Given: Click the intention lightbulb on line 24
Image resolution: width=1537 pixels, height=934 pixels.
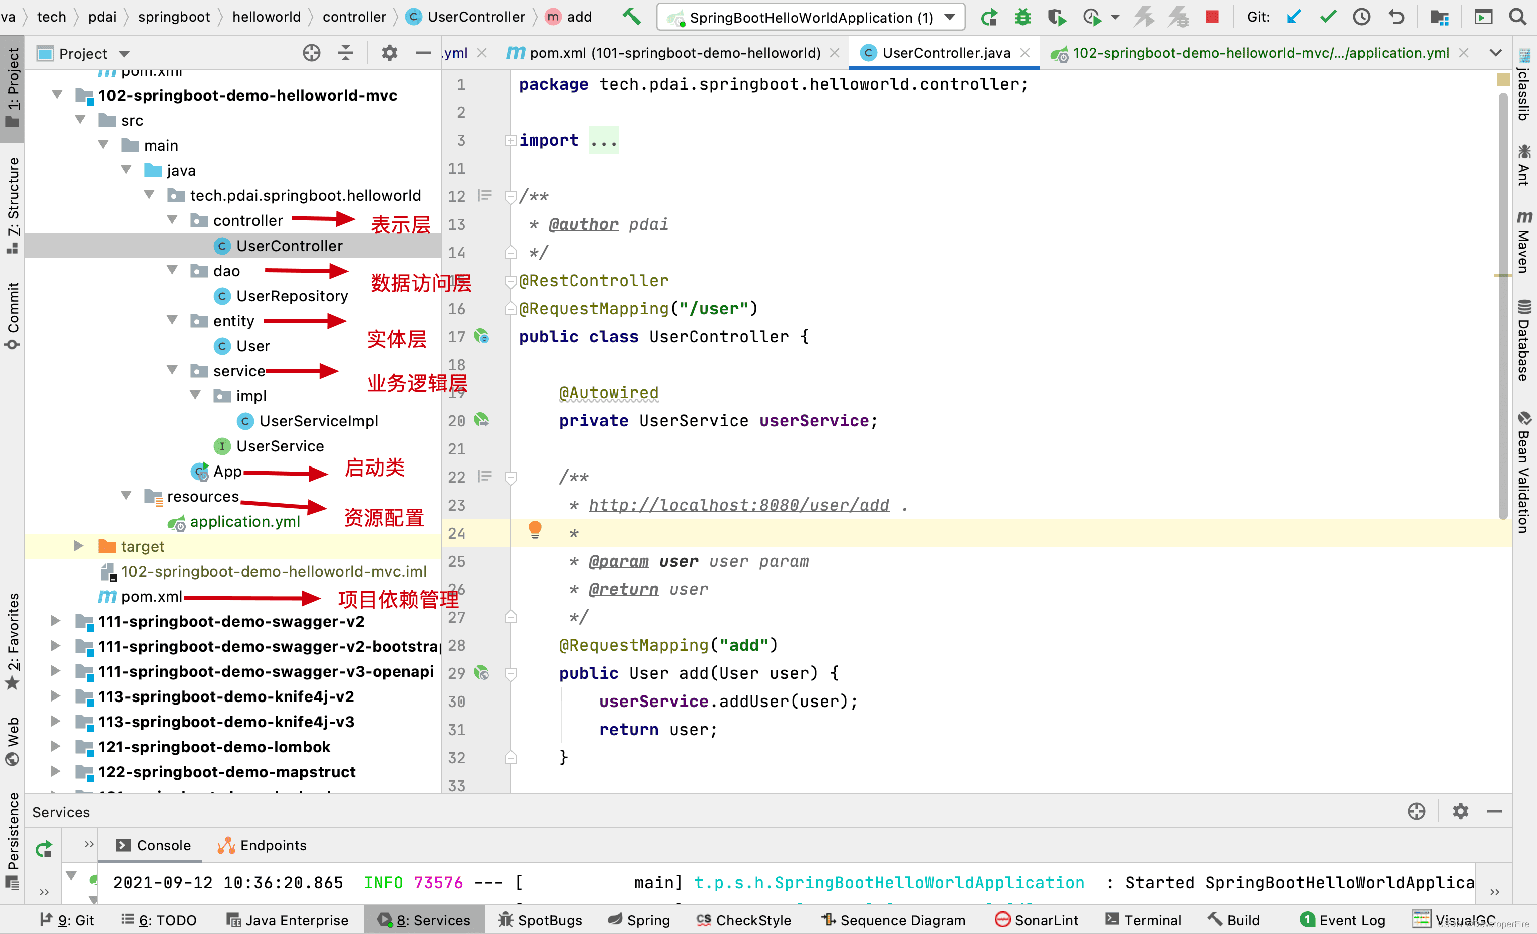Looking at the screenshot, I should click(x=535, y=530).
